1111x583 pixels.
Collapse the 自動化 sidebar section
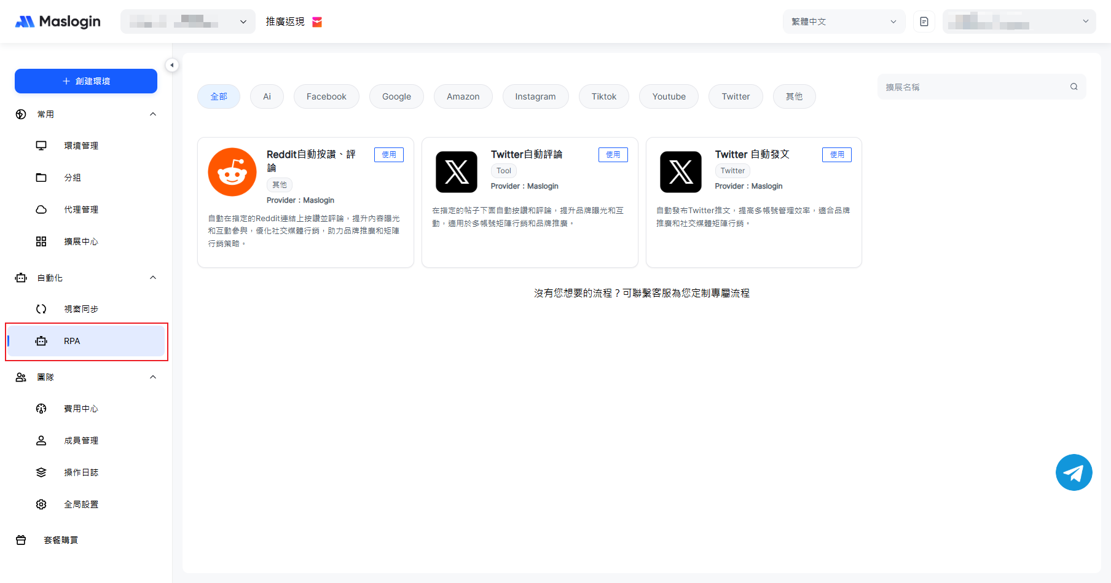153,278
